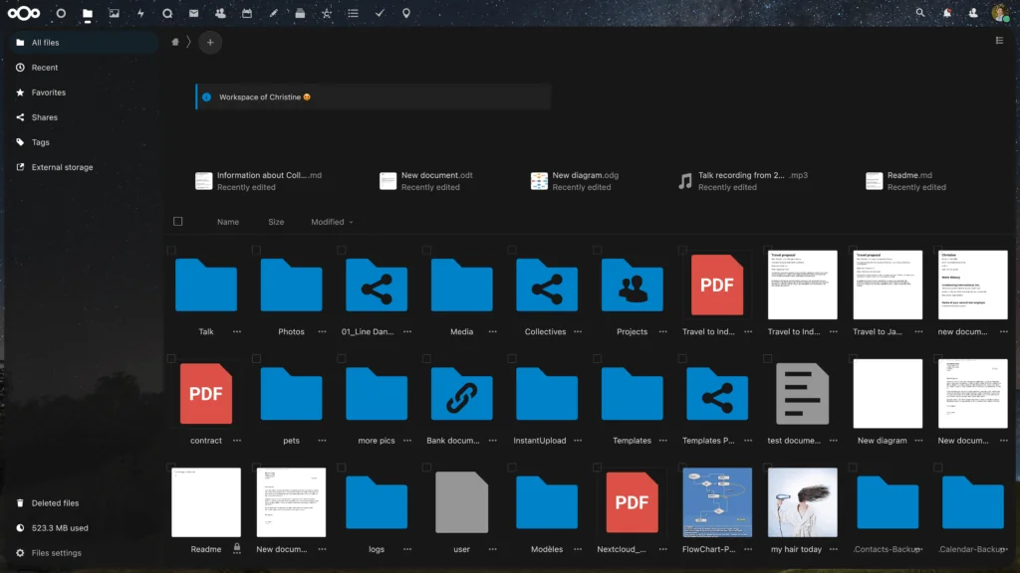Tick the checkbox on 01_Line Dan... folder
1020x573 pixels.
342,250
